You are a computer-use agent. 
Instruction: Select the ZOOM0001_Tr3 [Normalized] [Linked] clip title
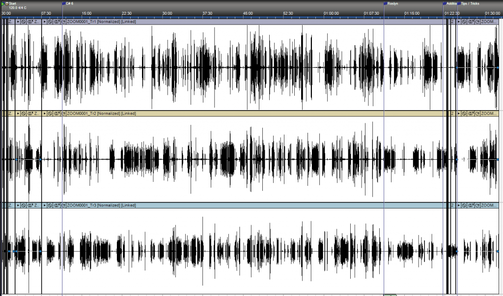[x=101, y=205]
